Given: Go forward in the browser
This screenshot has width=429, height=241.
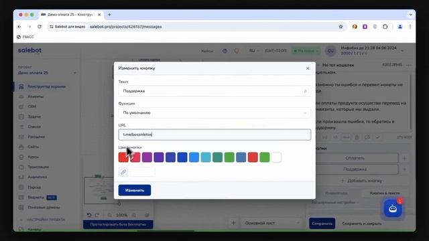Looking at the screenshot, I should tap(29, 27).
